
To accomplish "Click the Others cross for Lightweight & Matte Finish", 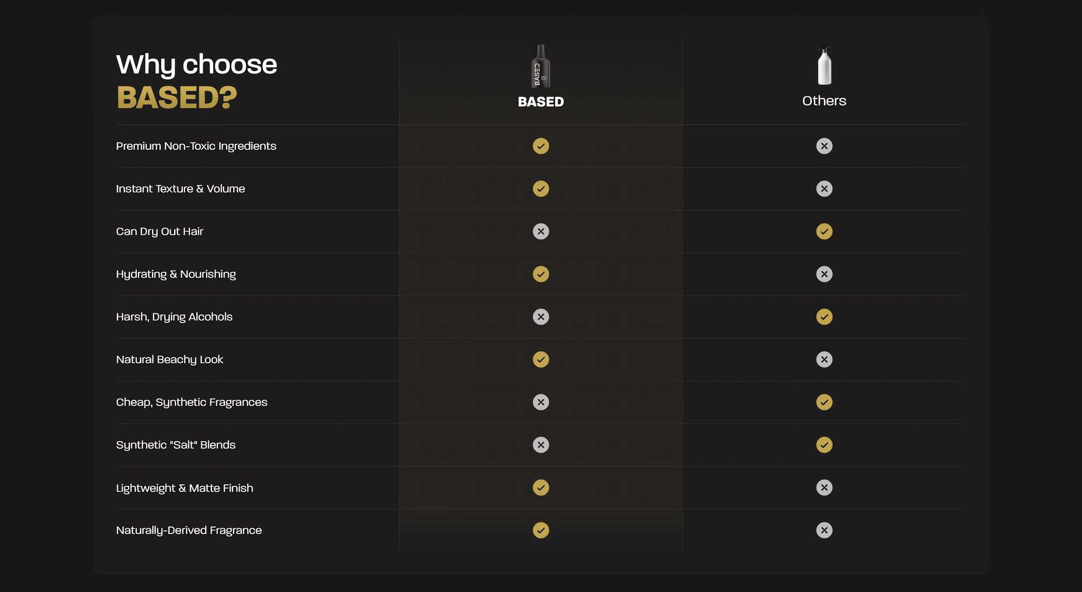I will 824,488.
